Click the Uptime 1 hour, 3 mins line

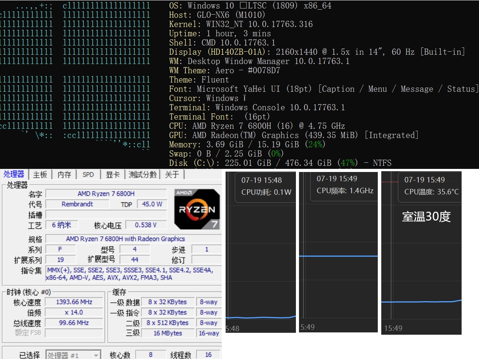coord(220,34)
